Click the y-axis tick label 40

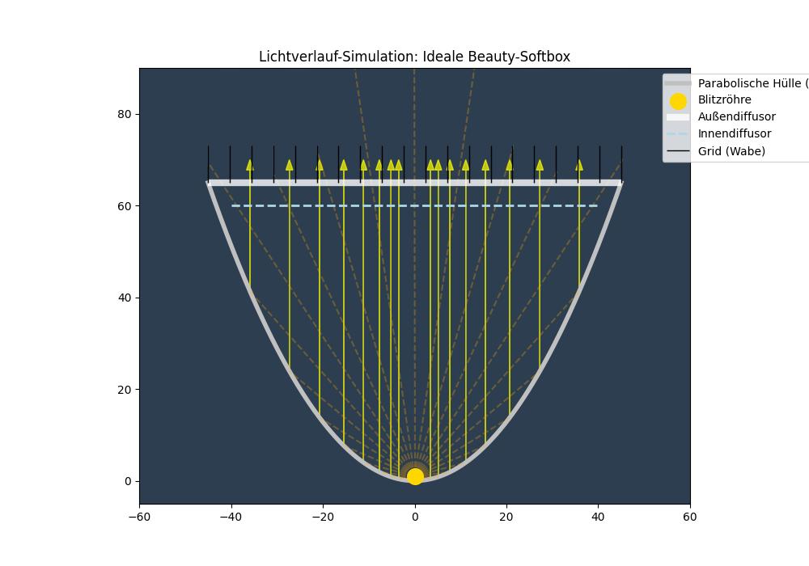125,298
